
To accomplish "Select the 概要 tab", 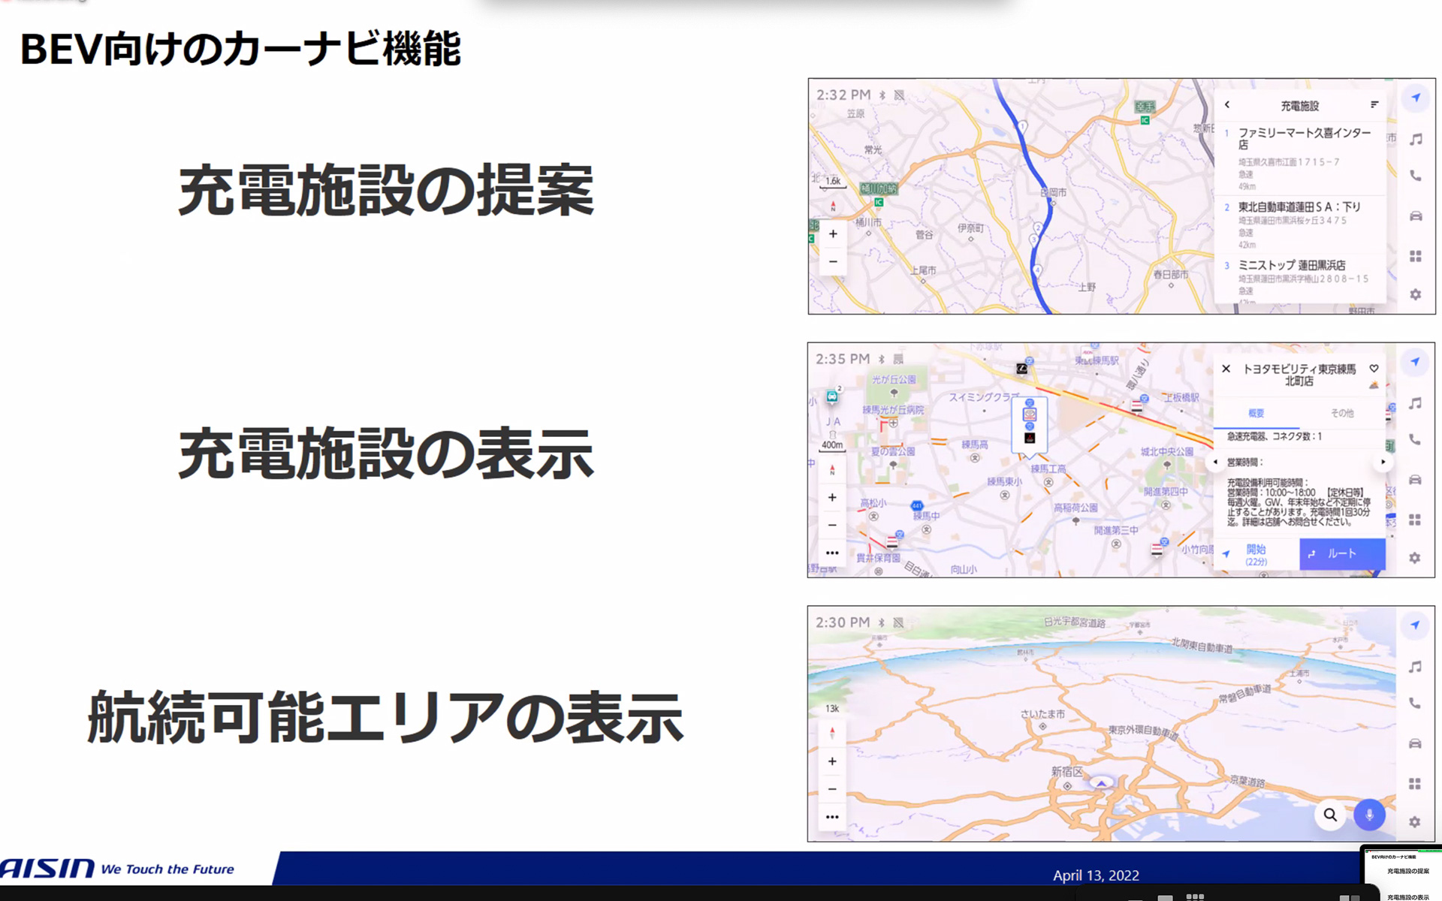I will pyautogui.click(x=1259, y=413).
